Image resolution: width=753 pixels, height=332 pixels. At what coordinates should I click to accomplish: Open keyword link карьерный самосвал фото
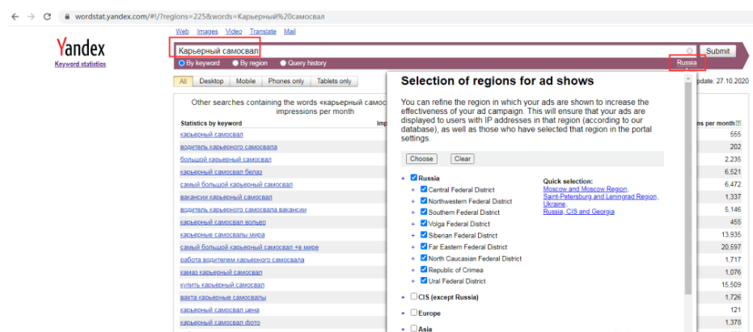coord(220,322)
